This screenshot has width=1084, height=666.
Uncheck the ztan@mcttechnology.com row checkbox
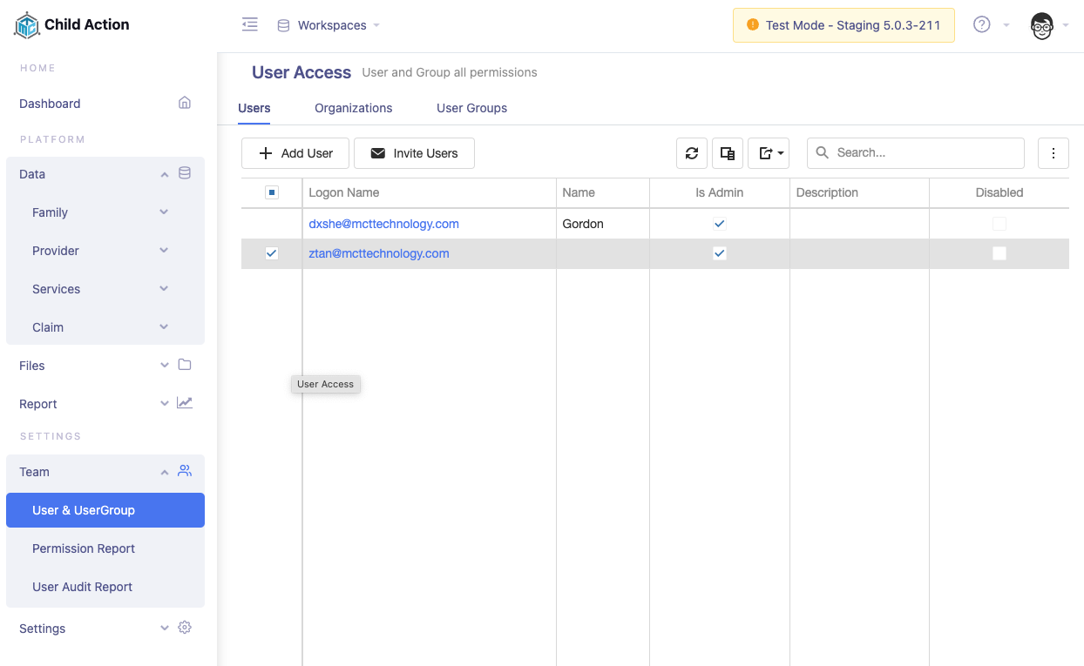click(x=272, y=253)
